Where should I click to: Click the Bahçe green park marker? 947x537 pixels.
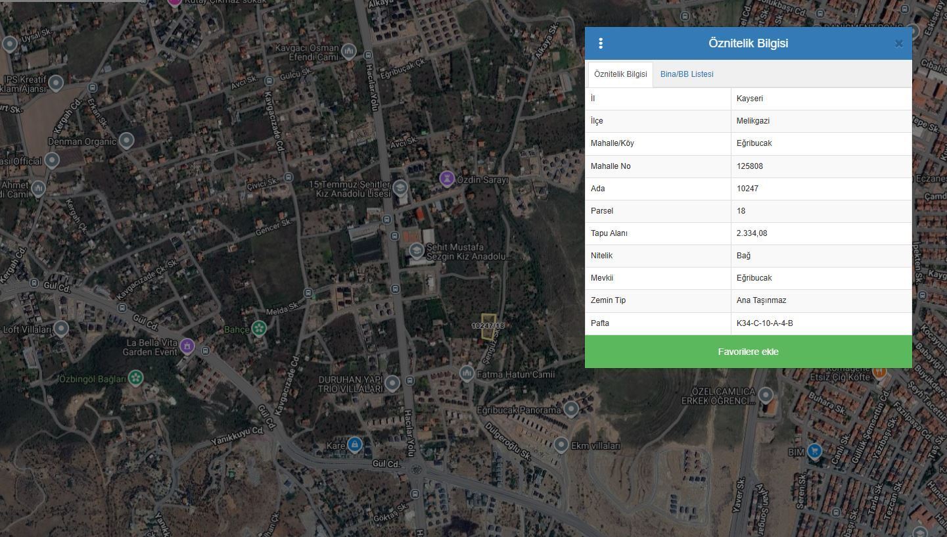pyautogui.click(x=260, y=328)
